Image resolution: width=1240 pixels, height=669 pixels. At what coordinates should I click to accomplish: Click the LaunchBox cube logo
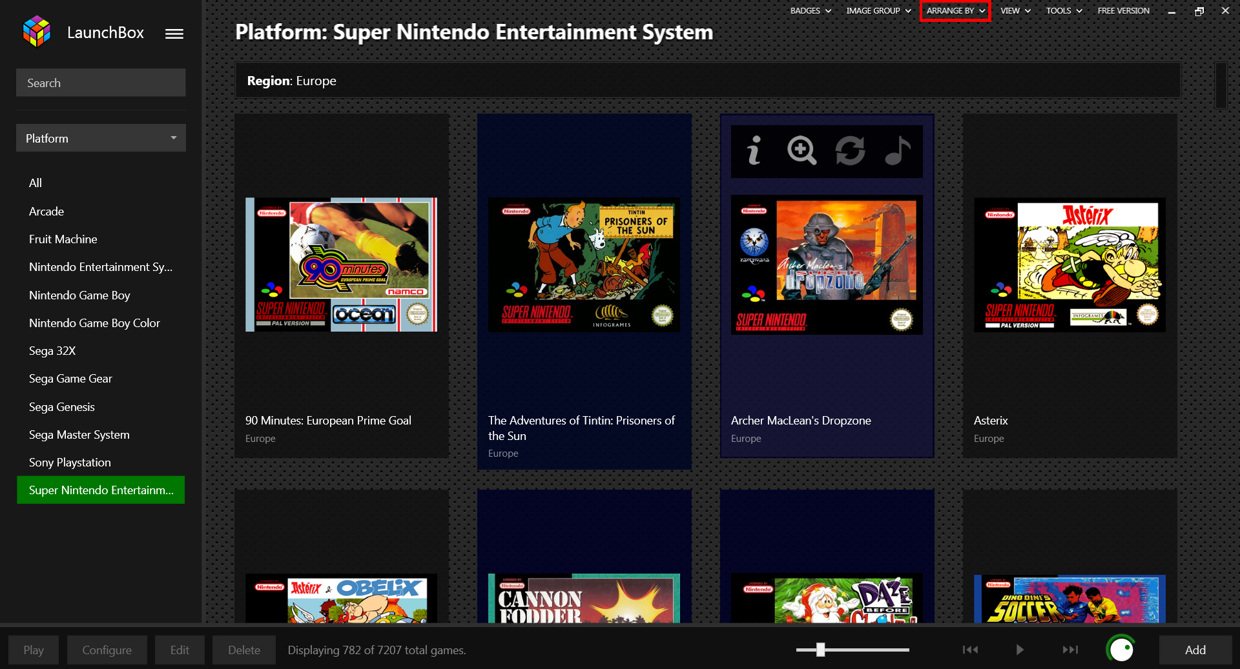tap(37, 32)
